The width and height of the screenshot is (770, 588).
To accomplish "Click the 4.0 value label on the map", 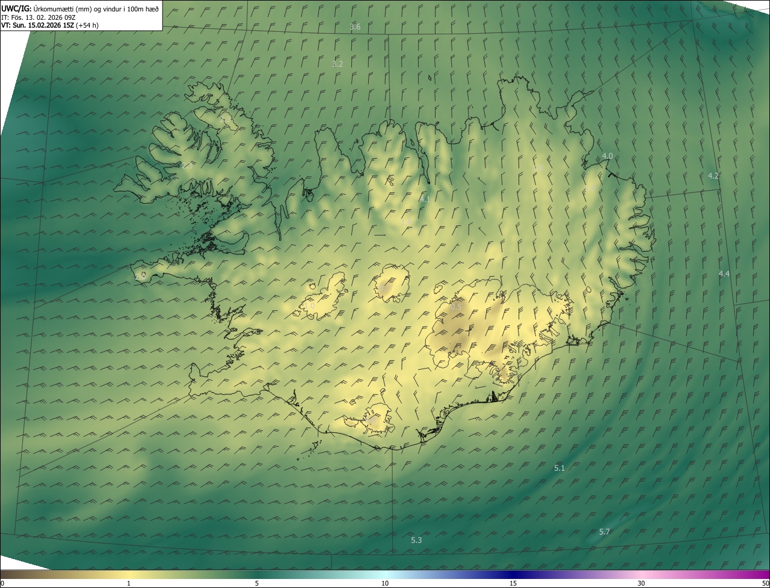I will point(607,156).
